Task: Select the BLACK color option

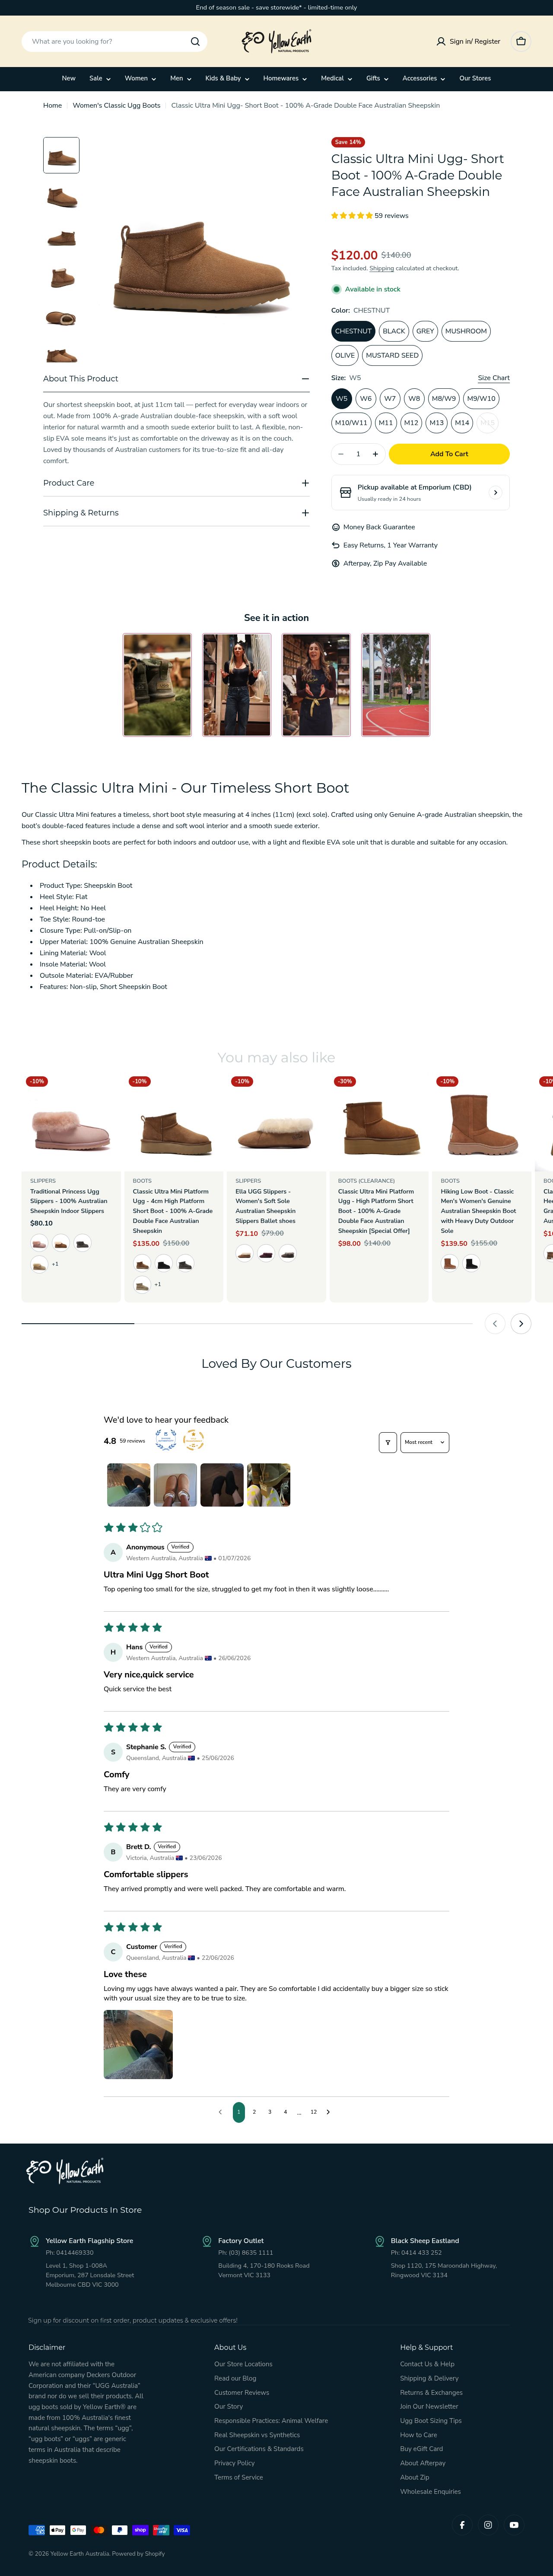Action: (394, 331)
